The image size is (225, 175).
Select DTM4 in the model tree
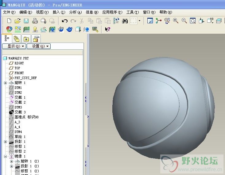pyautogui.click(x=18, y=132)
